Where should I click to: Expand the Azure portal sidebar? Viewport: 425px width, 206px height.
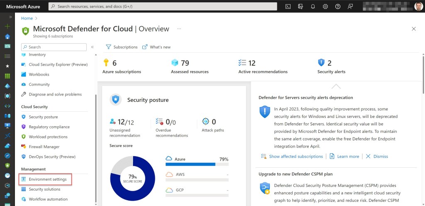click(x=10, y=17)
